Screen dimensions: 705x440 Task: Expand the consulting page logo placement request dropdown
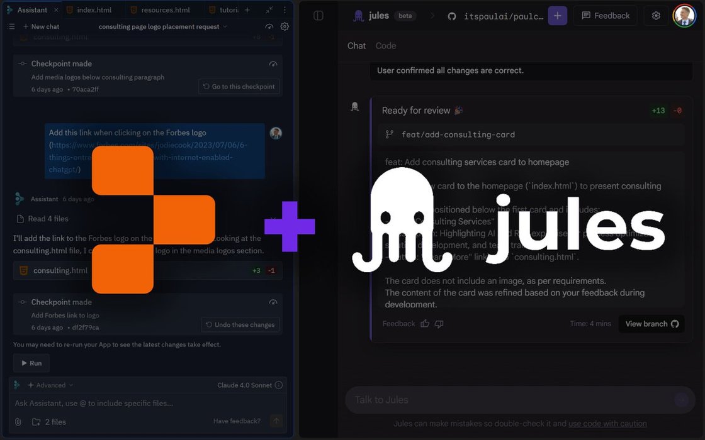pyautogui.click(x=163, y=26)
